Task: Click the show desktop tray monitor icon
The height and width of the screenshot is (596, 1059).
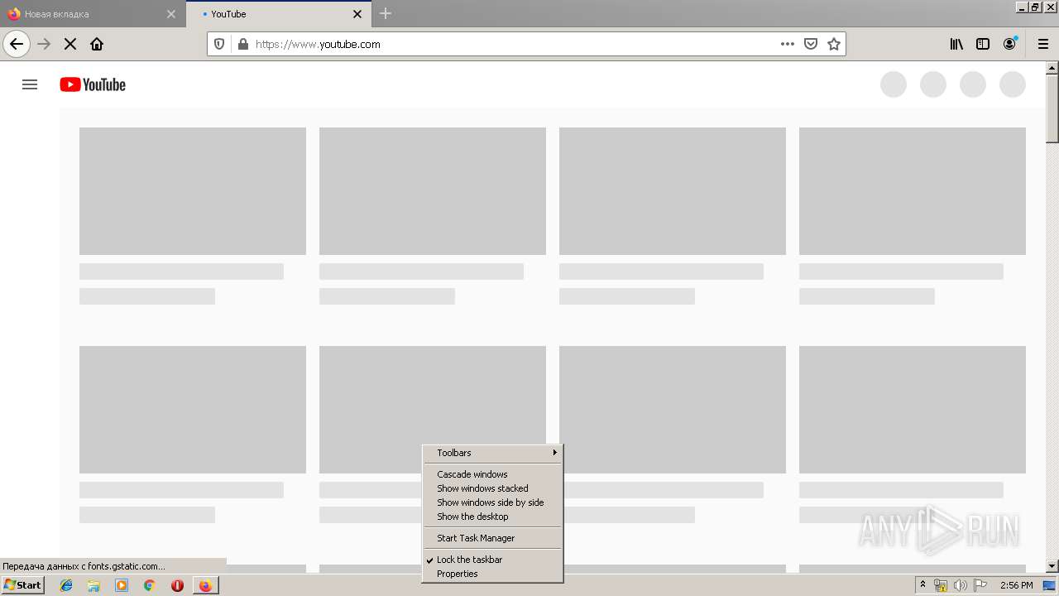Action: coord(1049,585)
